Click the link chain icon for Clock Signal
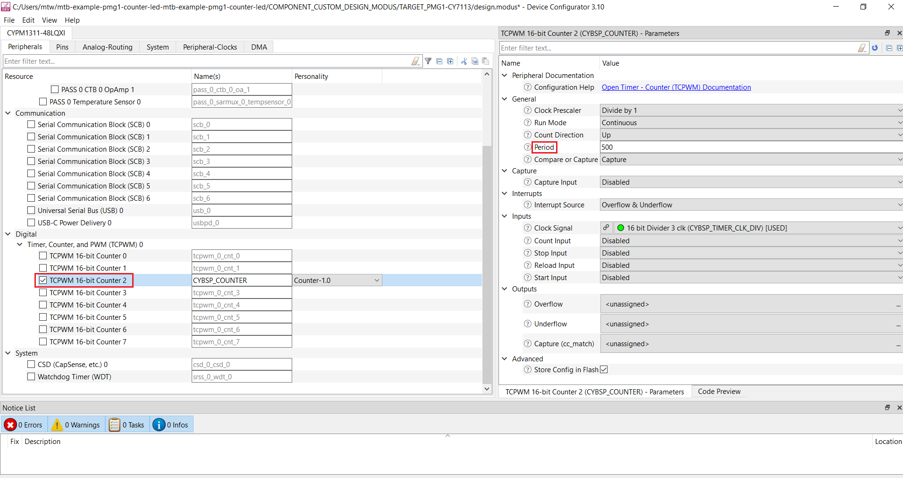This screenshot has height=478, width=903. (x=607, y=228)
